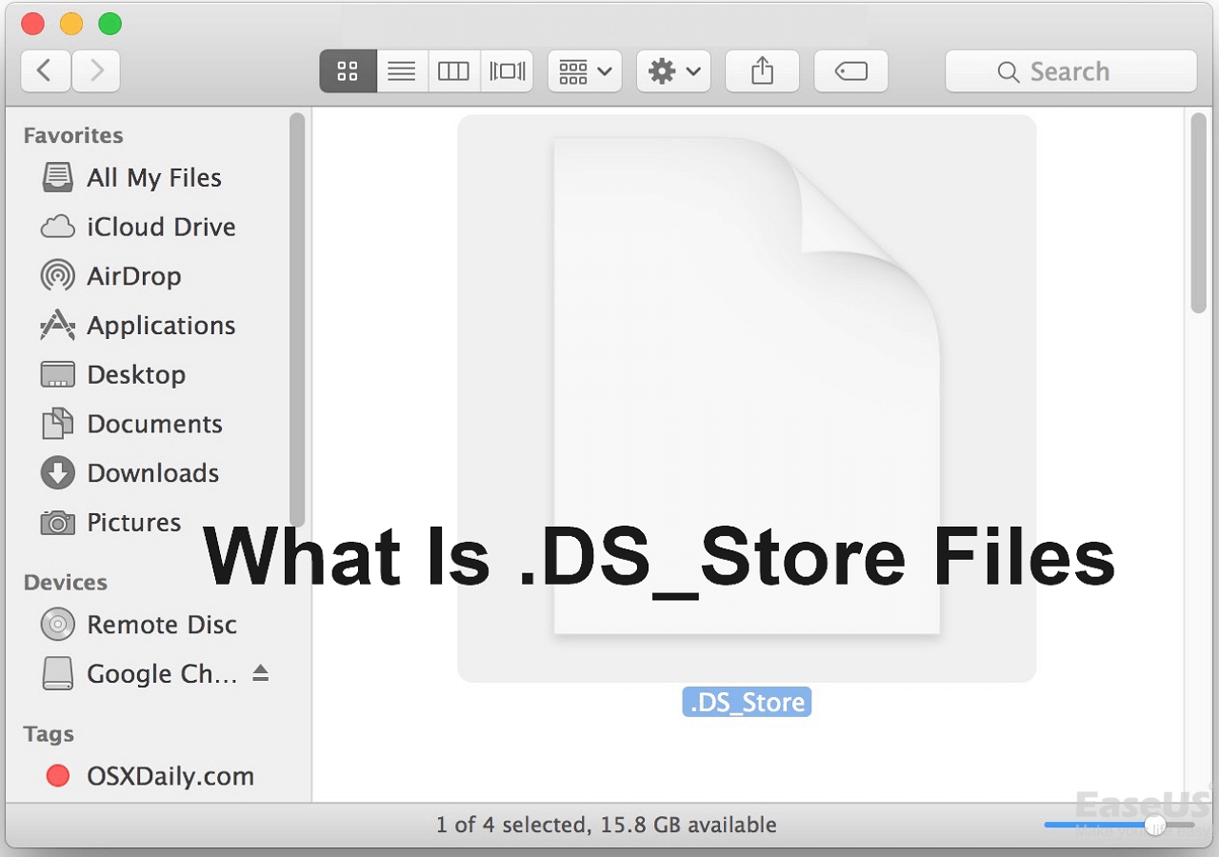This screenshot has height=857, width=1219.
Task: Click the Search field
Action: (1070, 71)
